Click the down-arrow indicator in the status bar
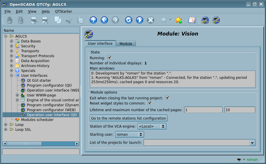 pyautogui.click(x=239, y=160)
